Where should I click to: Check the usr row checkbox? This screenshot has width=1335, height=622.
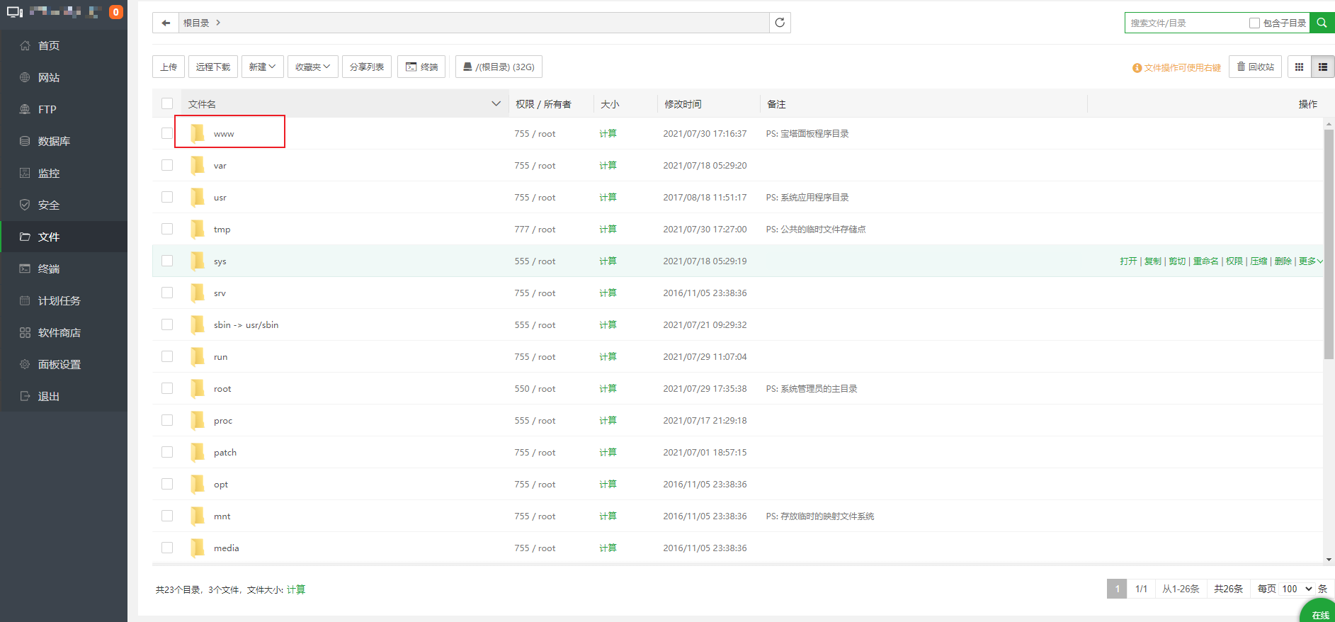pos(167,197)
